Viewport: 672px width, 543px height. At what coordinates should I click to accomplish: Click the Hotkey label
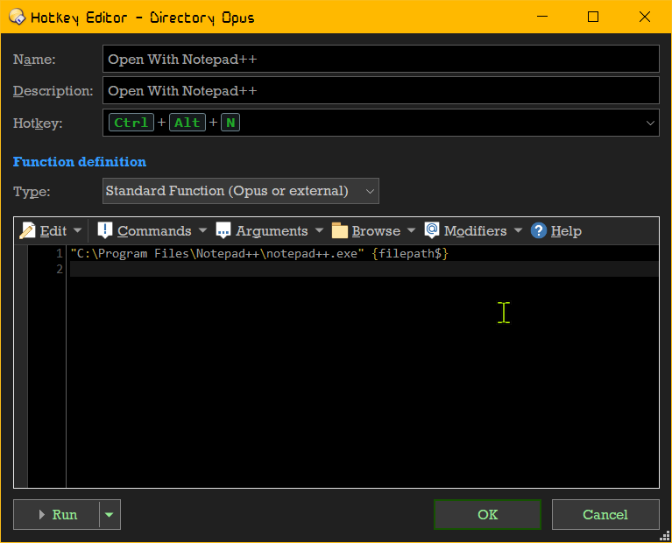pyautogui.click(x=38, y=123)
